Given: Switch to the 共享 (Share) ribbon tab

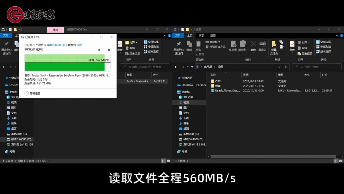Looking at the screenshot, I should (201, 35).
